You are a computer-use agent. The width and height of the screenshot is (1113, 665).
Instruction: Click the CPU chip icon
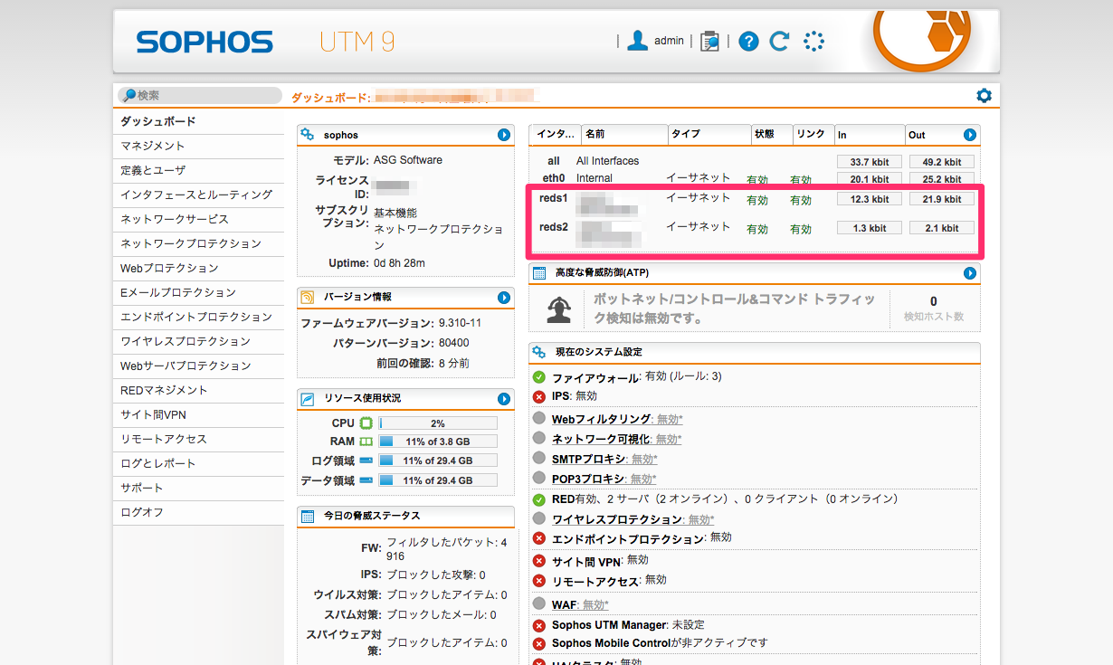(366, 423)
